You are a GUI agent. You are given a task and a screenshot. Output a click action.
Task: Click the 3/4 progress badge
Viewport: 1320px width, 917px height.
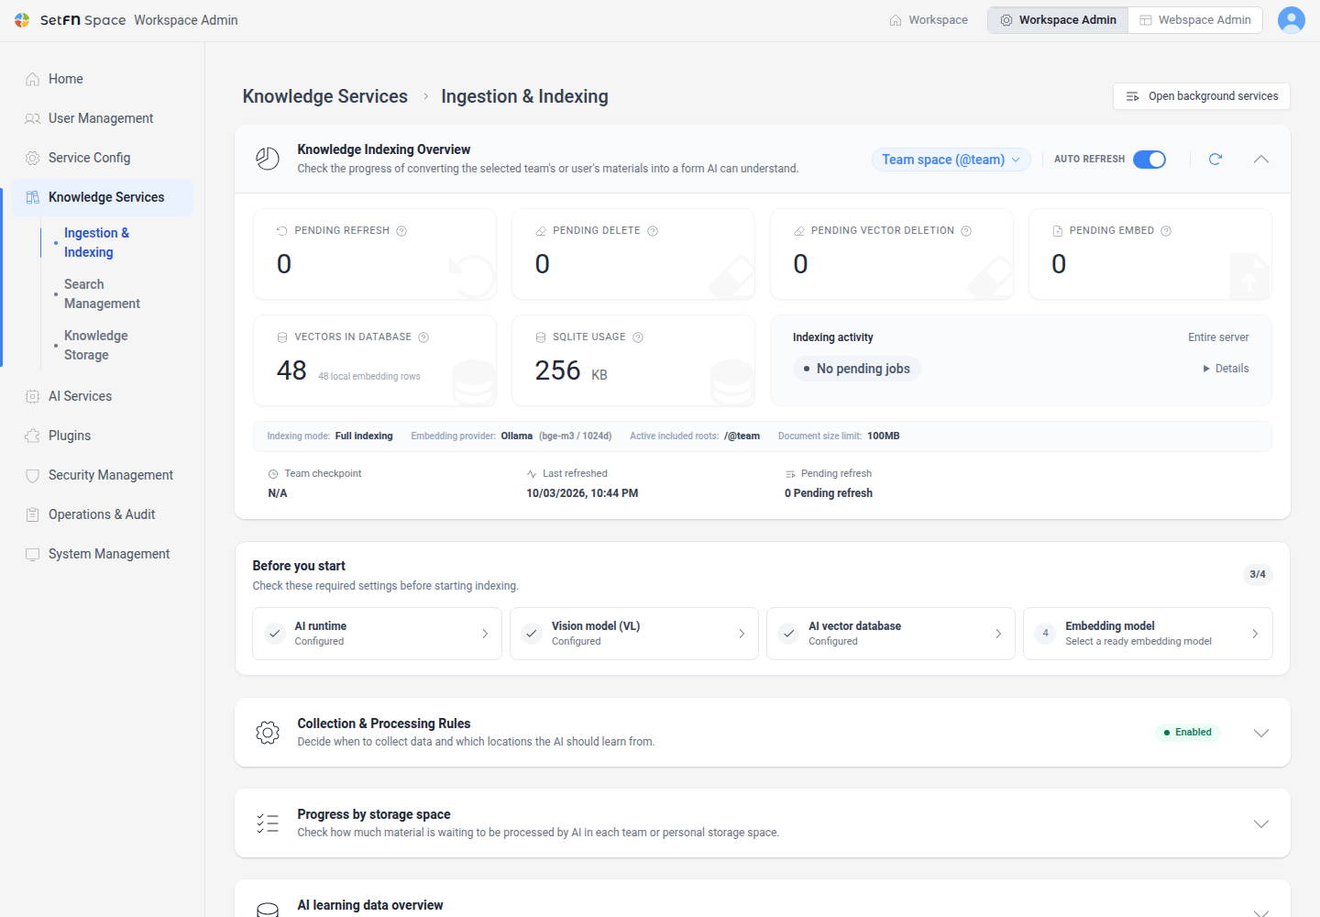tap(1258, 575)
